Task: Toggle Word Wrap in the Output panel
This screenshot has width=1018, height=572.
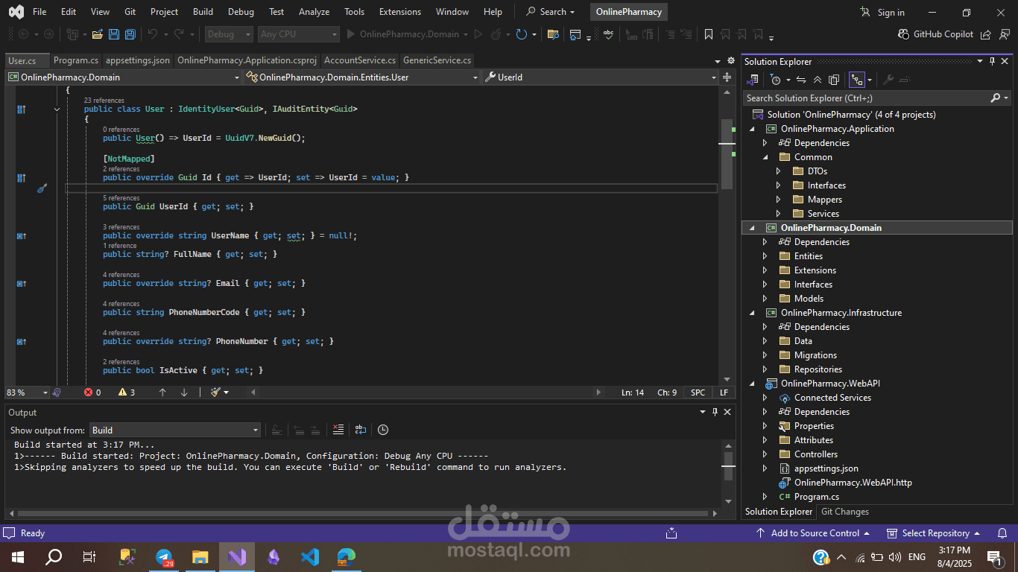Action: [x=361, y=430]
